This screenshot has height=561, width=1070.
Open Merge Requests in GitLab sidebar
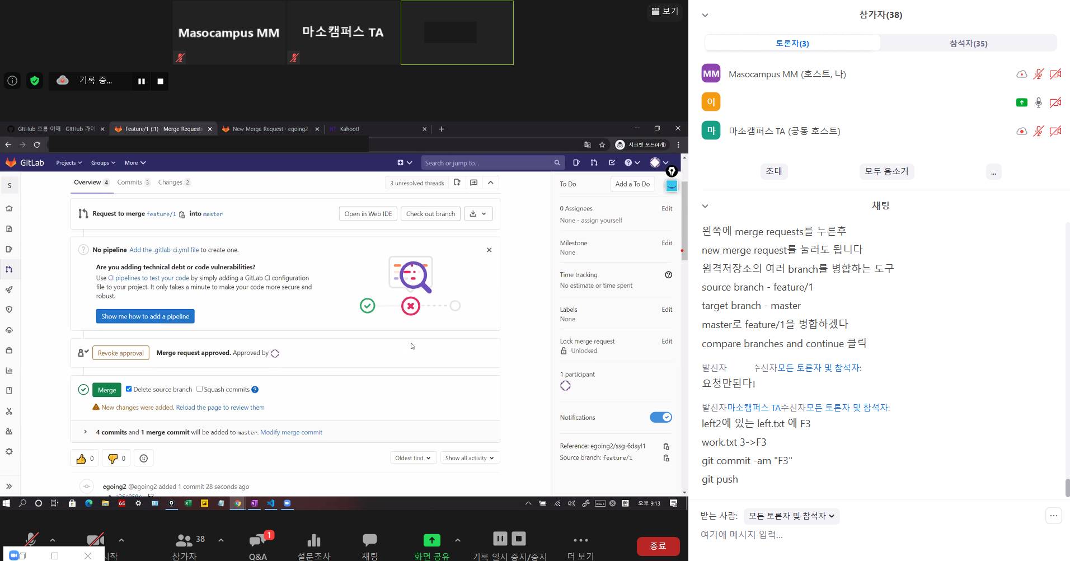[x=9, y=269]
